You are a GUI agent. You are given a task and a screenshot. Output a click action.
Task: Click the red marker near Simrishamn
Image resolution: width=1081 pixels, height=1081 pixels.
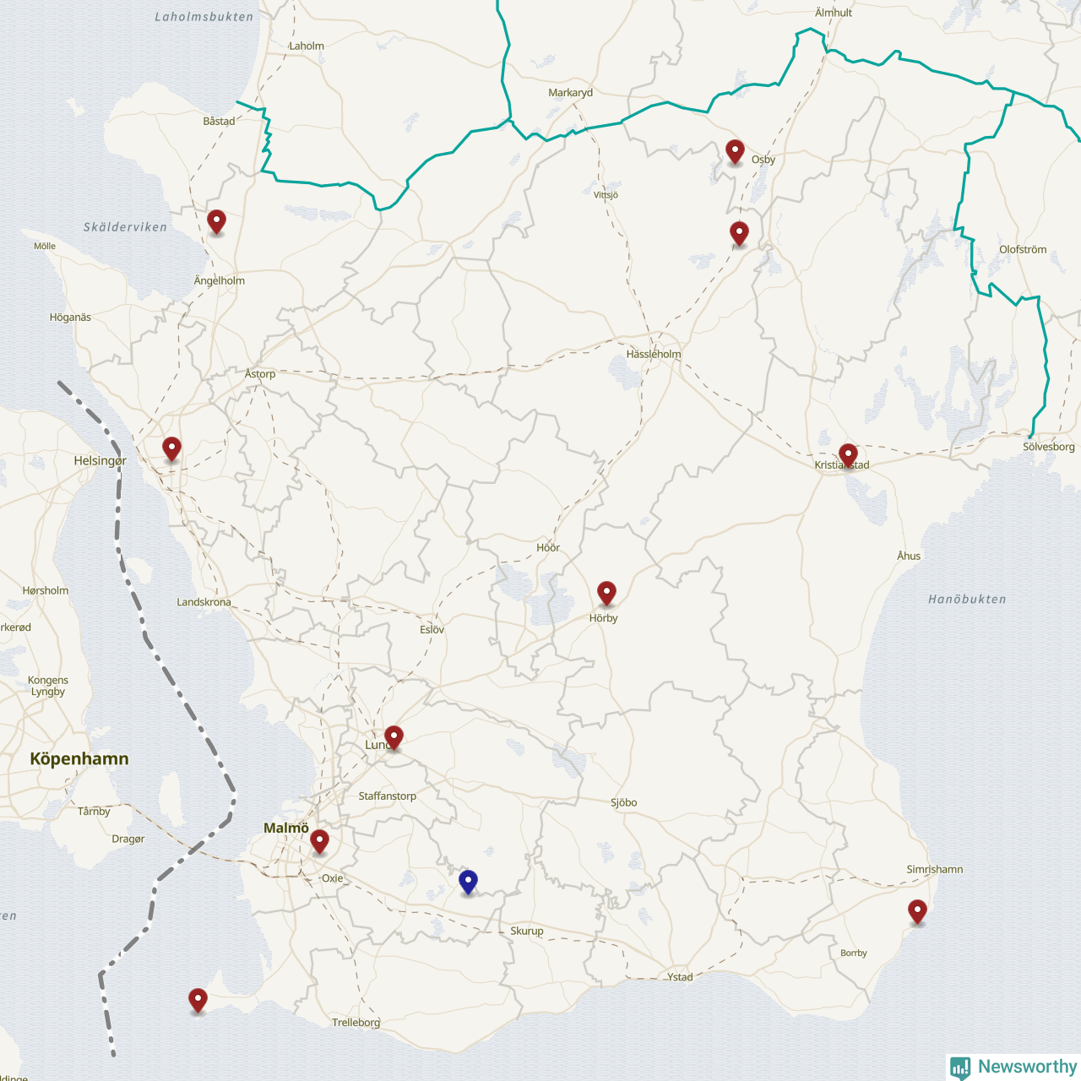917,911
